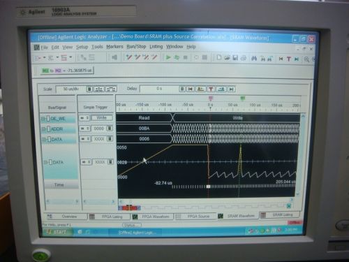Center delay on trigger T button

(211, 89)
